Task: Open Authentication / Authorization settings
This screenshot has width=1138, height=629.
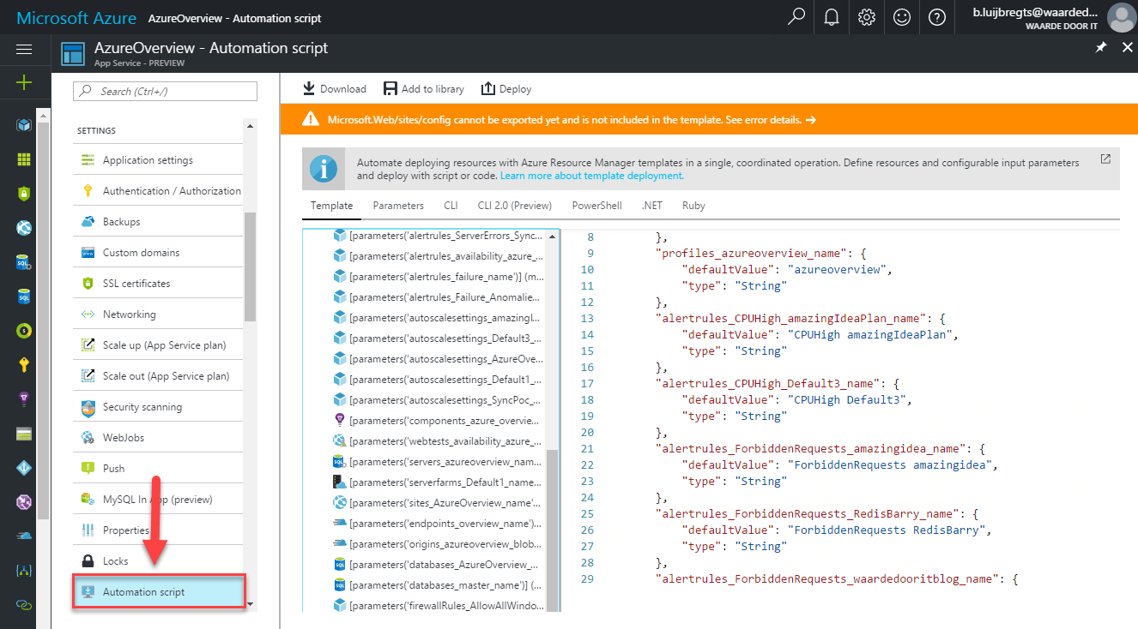Action: tap(158, 191)
